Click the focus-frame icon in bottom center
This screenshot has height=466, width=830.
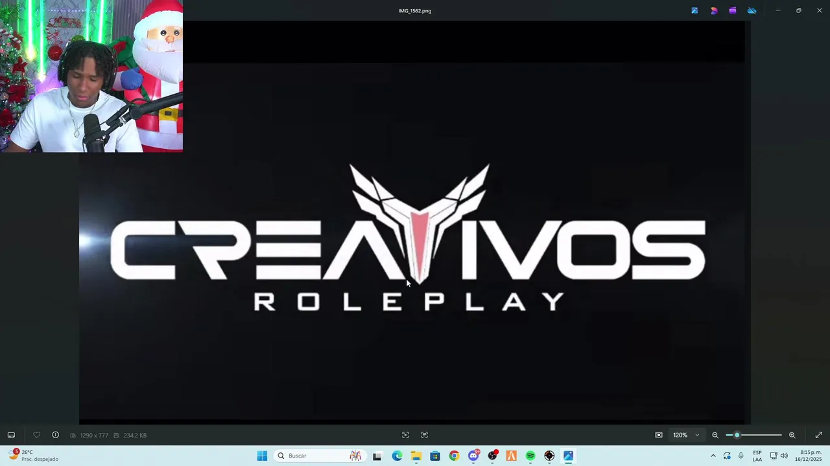click(405, 435)
